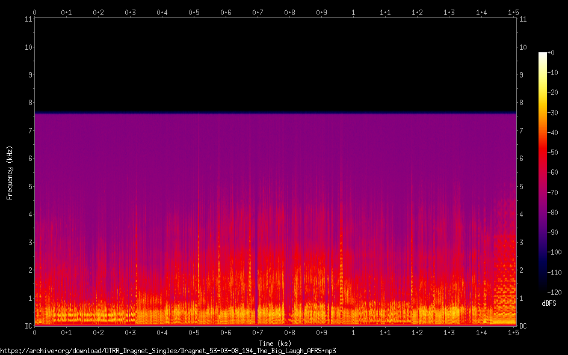568x355 pixels.
Task: Click the 0.5 tick on the top time axis
Action: pyautogui.click(x=194, y=12)
